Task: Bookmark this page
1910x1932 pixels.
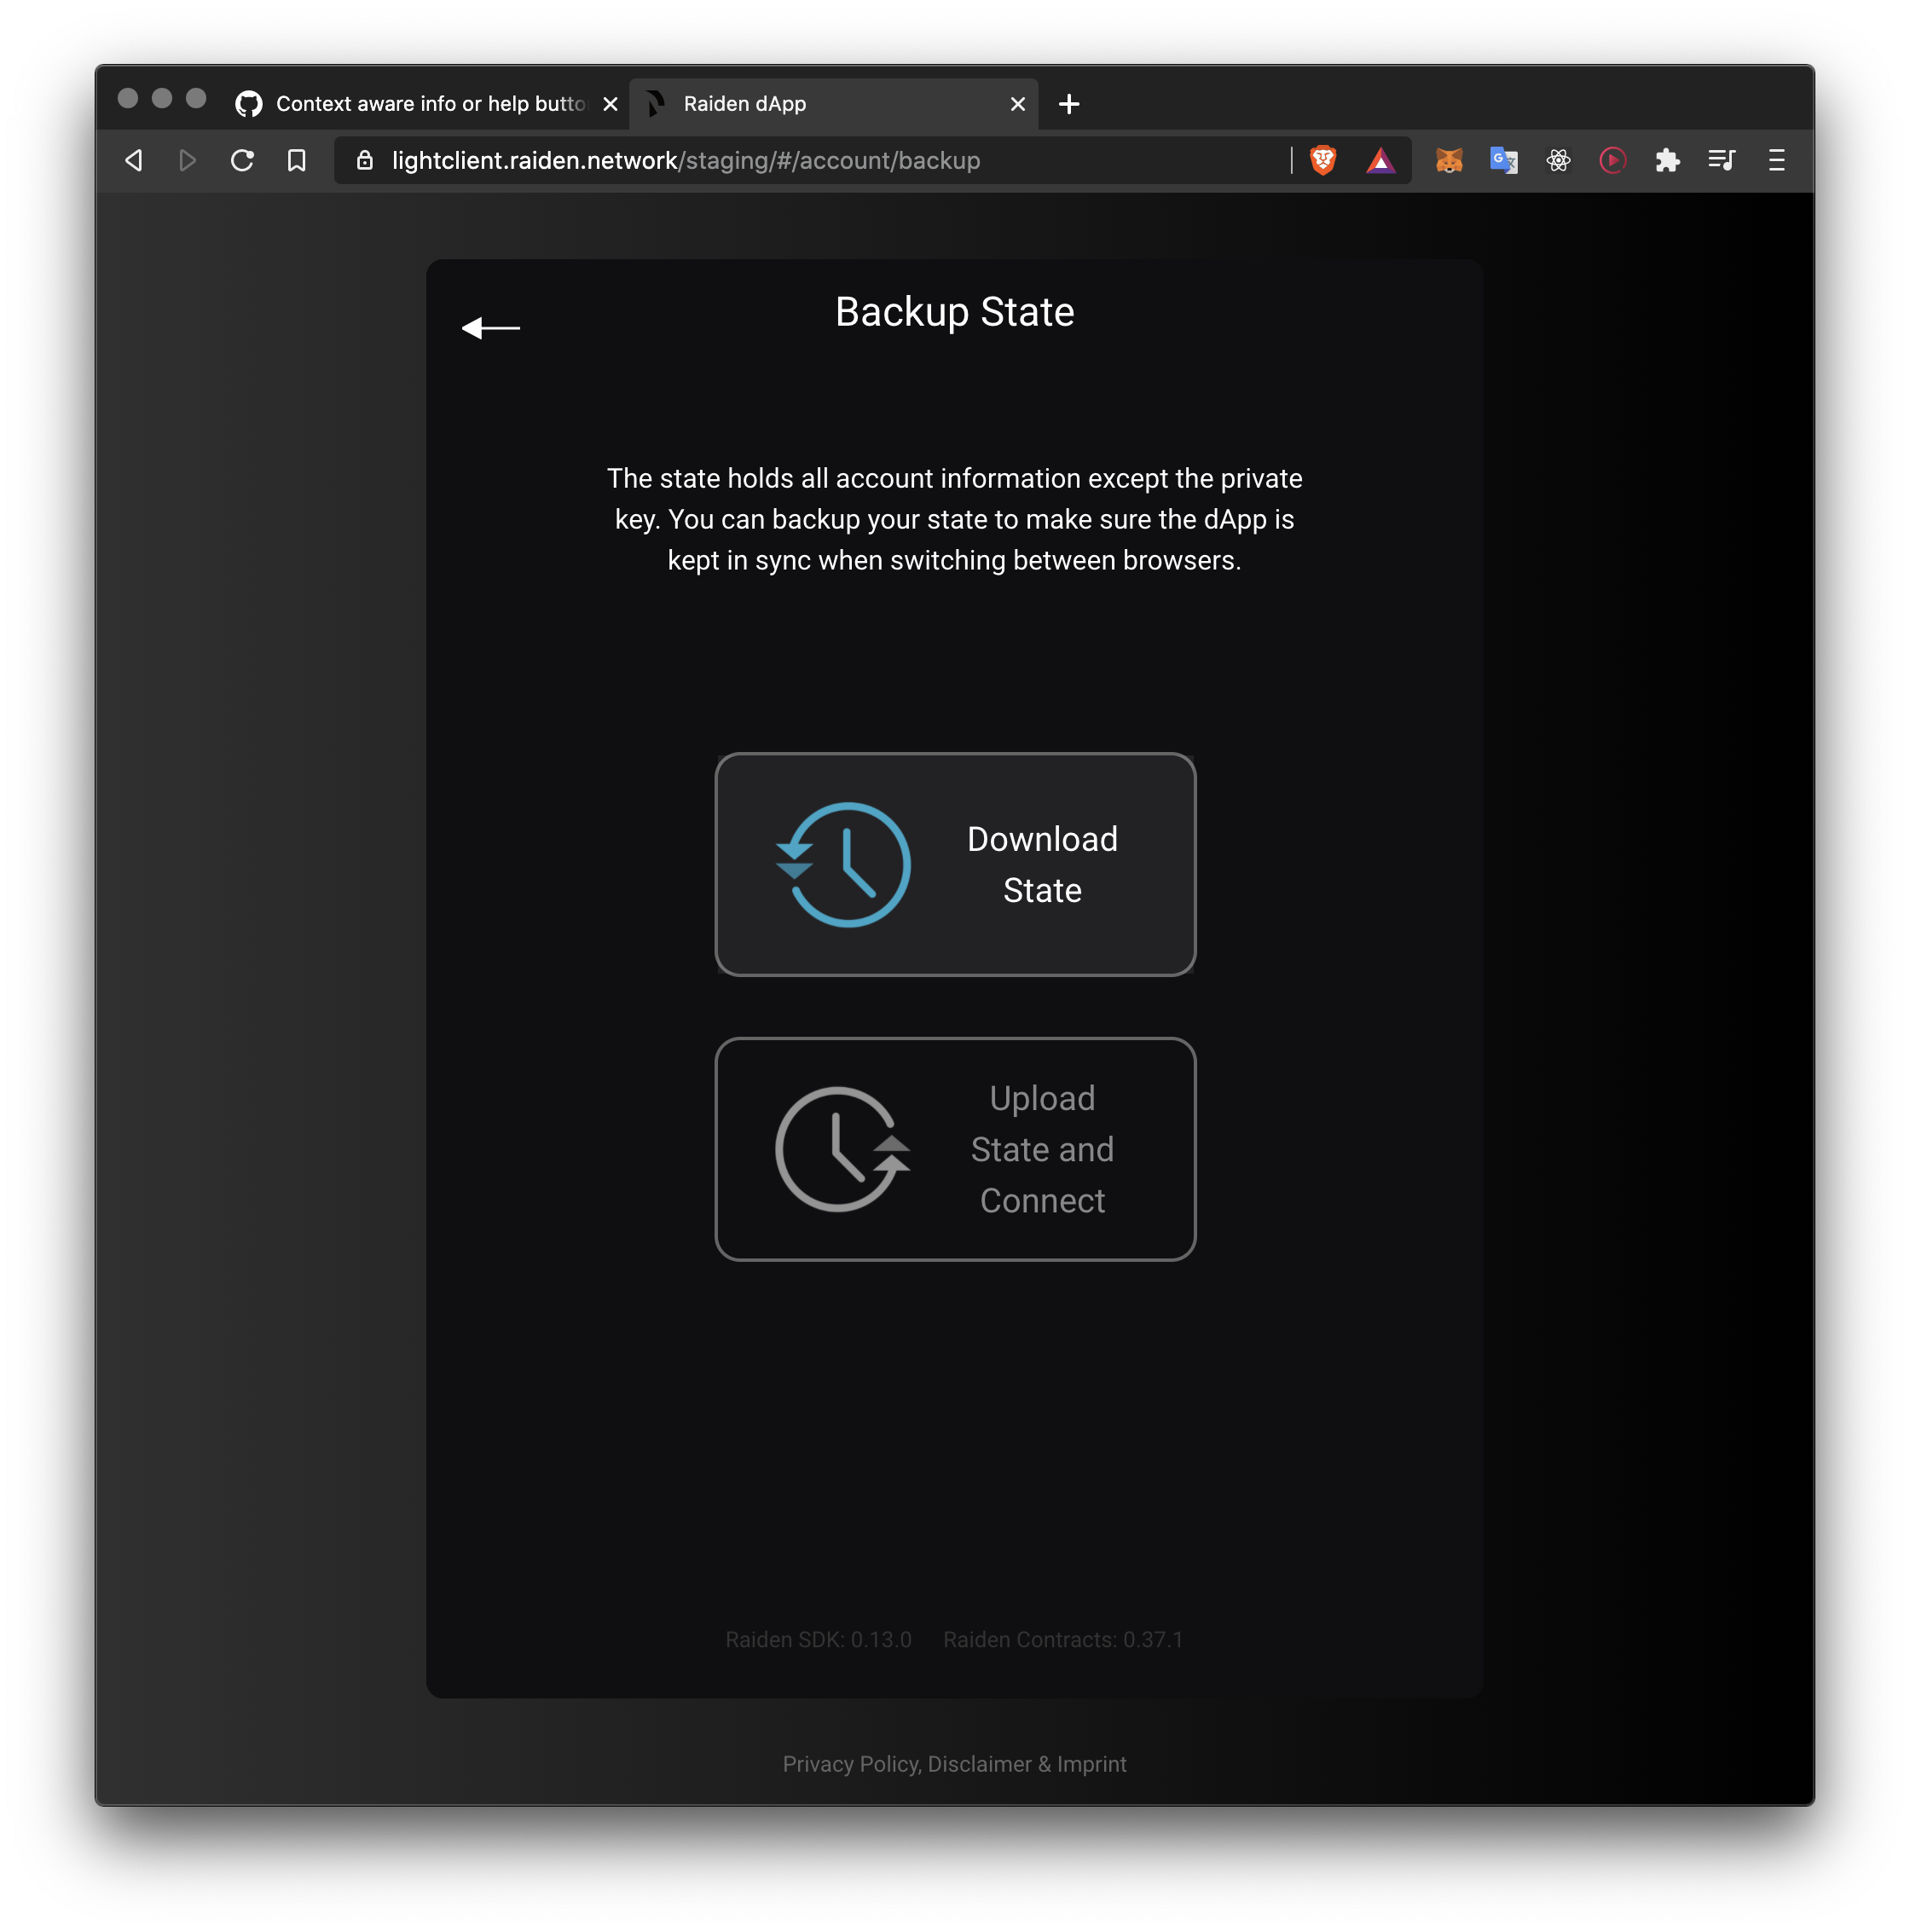Action: 296,160
